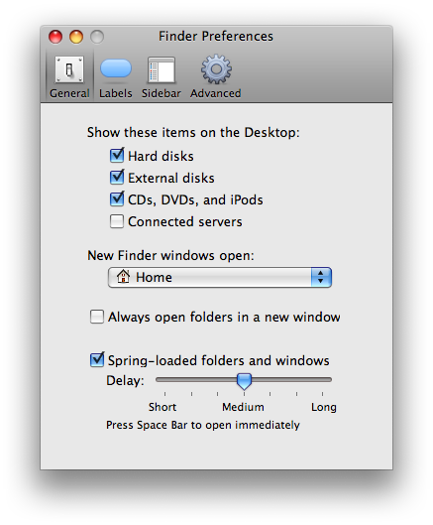Toggle CDs, DVDs, and iPods checkbox
433x525 pixels.
tap(117, 199)
